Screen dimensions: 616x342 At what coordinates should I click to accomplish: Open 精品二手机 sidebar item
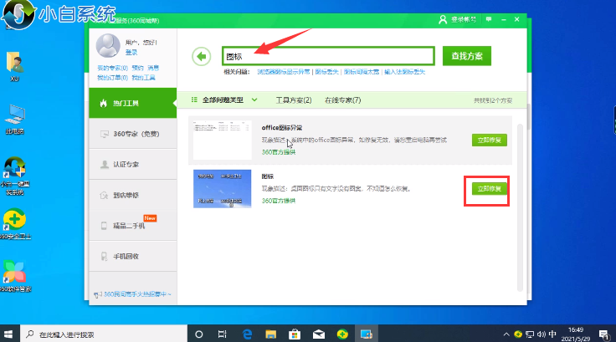[129, 226]
